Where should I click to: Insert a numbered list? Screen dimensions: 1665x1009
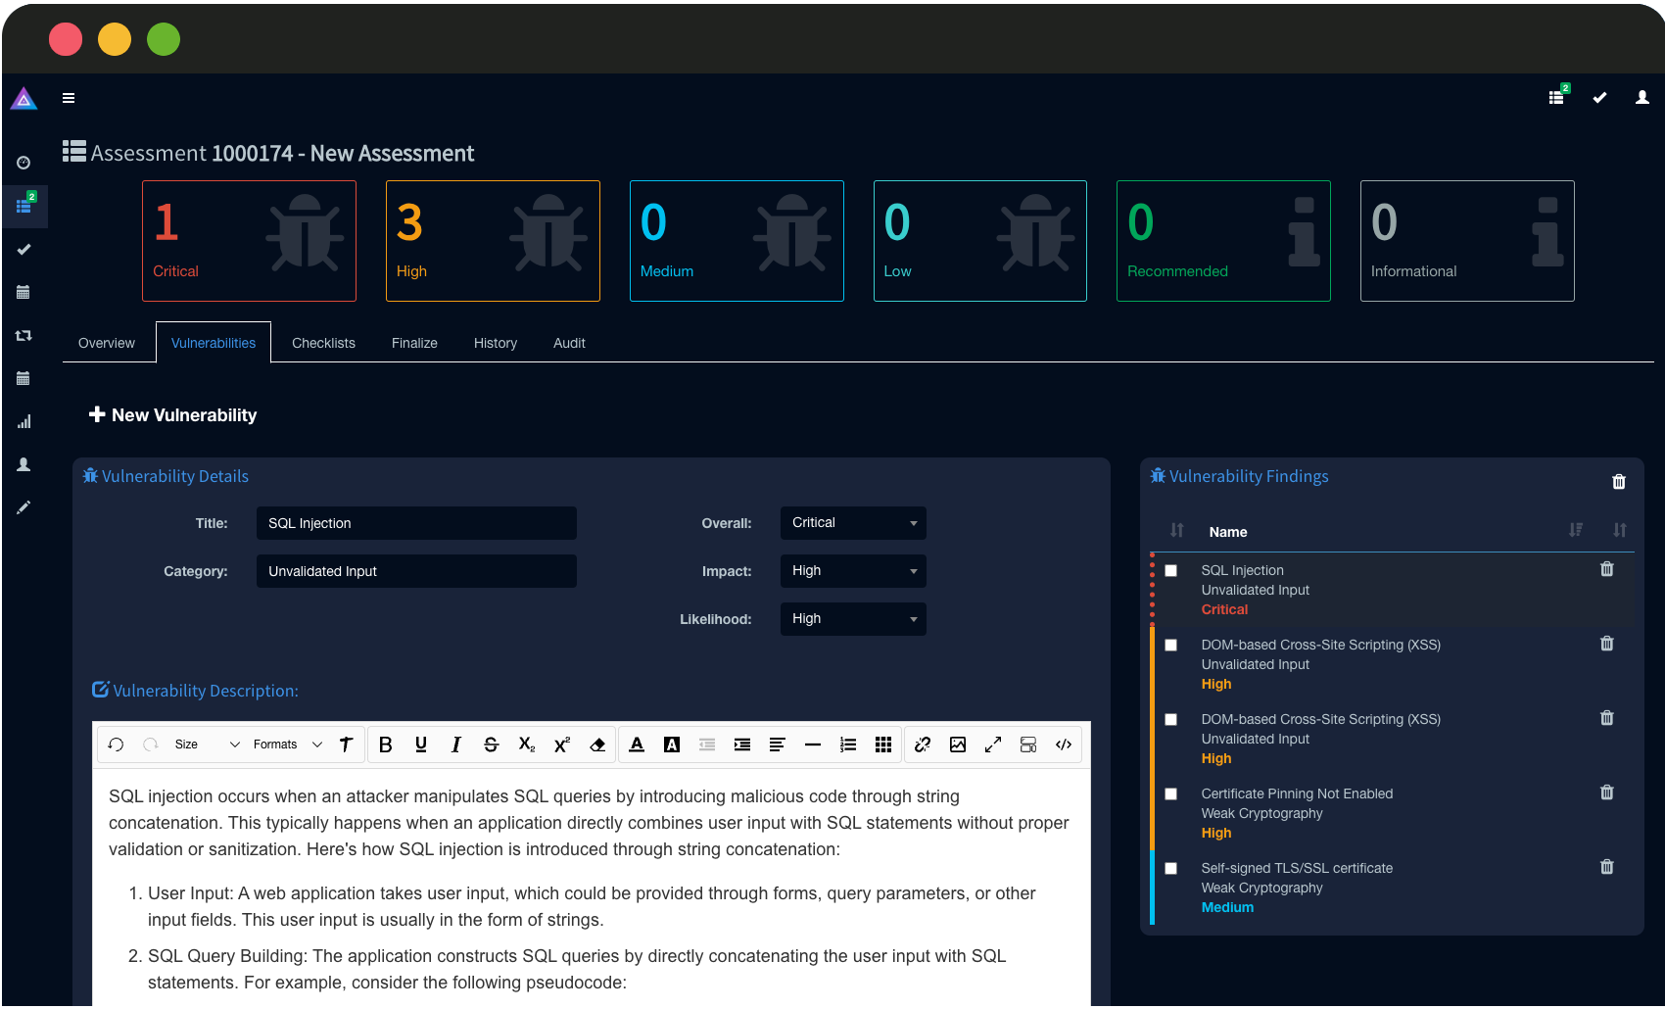(x=848, y=745)
